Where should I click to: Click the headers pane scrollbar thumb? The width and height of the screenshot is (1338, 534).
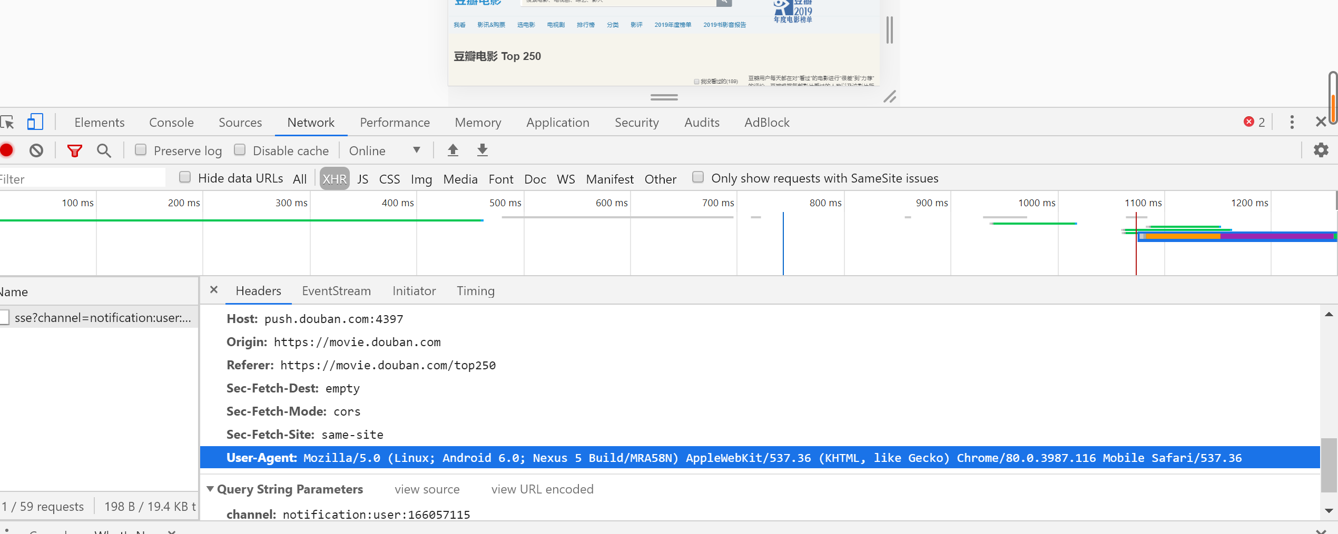(x=1329, y=465)
